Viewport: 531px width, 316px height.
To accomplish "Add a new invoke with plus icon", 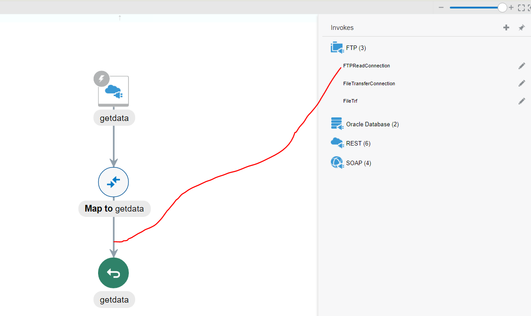I will (506, 28).
